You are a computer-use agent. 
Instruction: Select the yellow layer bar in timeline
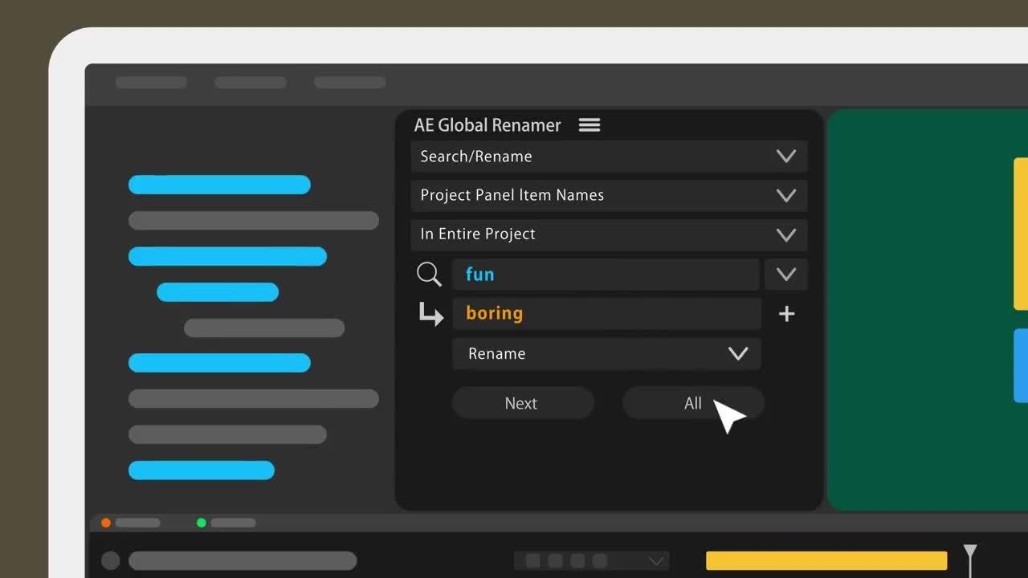tap(826, 560)
